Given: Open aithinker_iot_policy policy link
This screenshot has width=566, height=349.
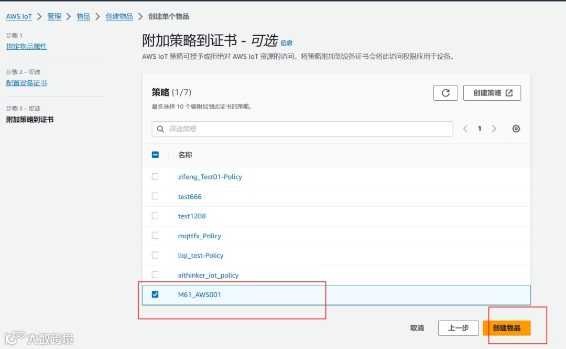Looking at the screenshot, I should pyautogui.click(x=208, y=275).
